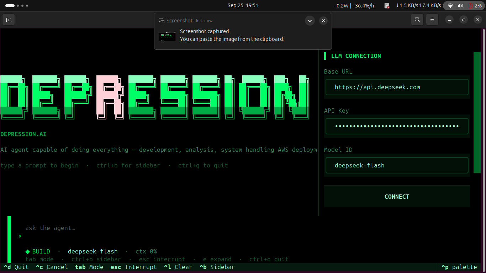Click the LLM CONNECTION header
This screenshot has width=486, height=273.
(356, 56)
